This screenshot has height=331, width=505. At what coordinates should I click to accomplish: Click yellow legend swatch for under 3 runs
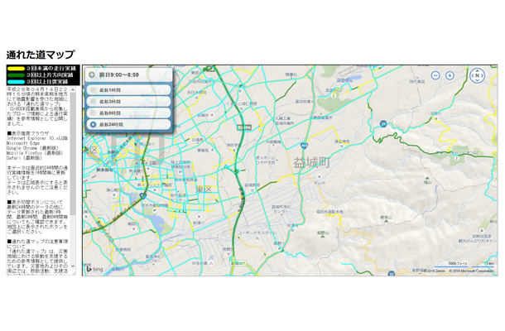coord(16,69)
